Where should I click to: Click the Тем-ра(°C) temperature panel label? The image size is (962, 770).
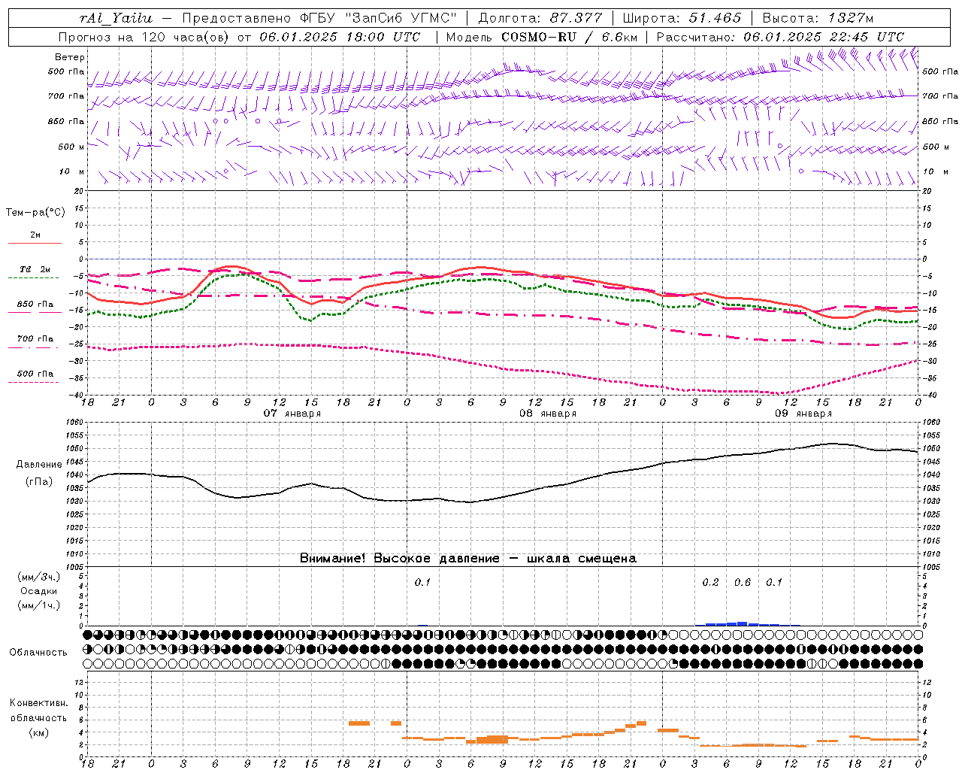(35, 212)
